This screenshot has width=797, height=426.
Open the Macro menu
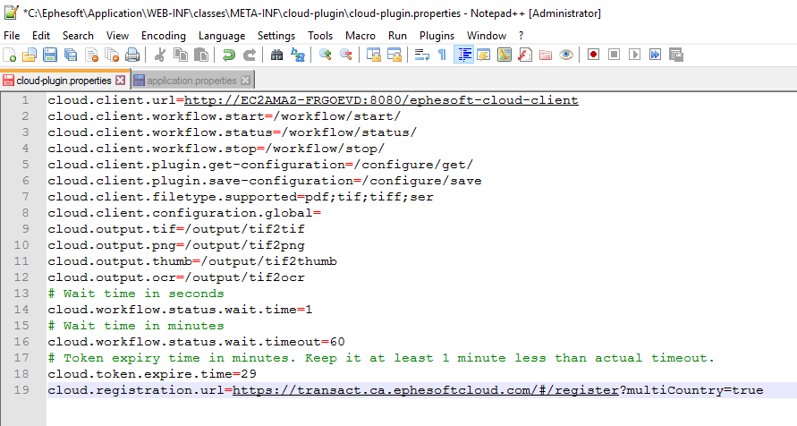pyautogui.click(x=360, y=36)
